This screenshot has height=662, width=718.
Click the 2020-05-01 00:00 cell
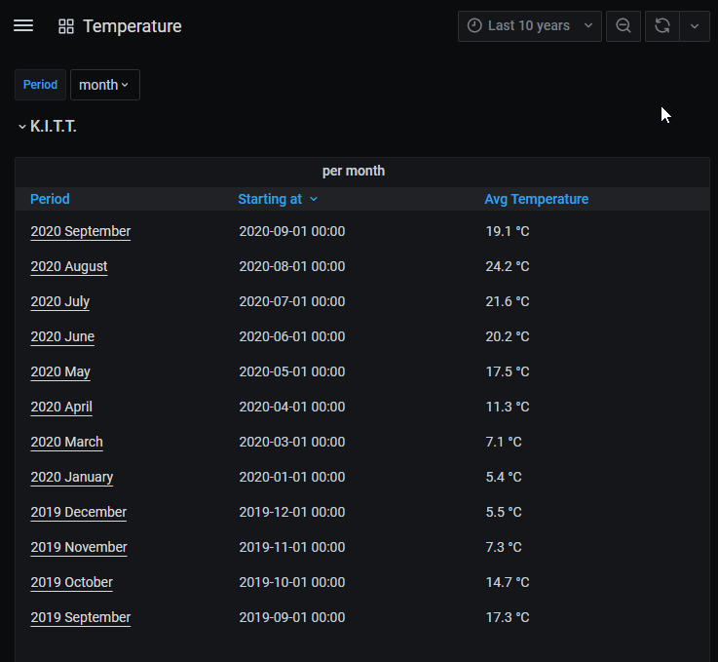click(292, 371)
